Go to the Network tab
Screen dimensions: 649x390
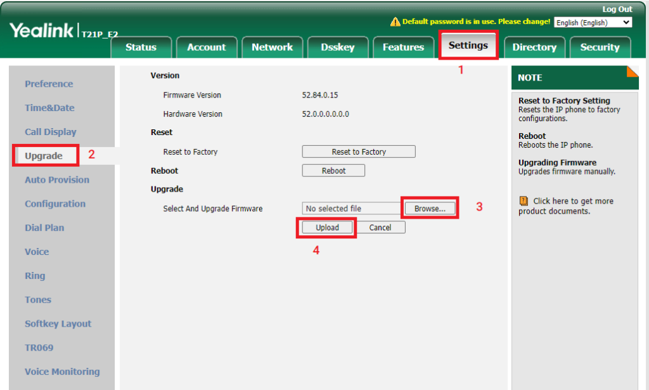coord(272,48)
